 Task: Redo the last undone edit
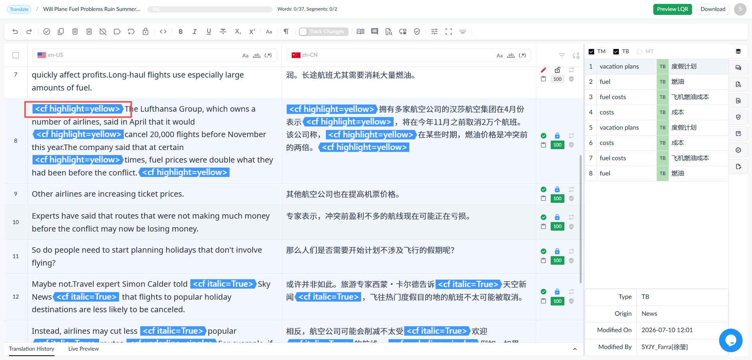(29, 32)
